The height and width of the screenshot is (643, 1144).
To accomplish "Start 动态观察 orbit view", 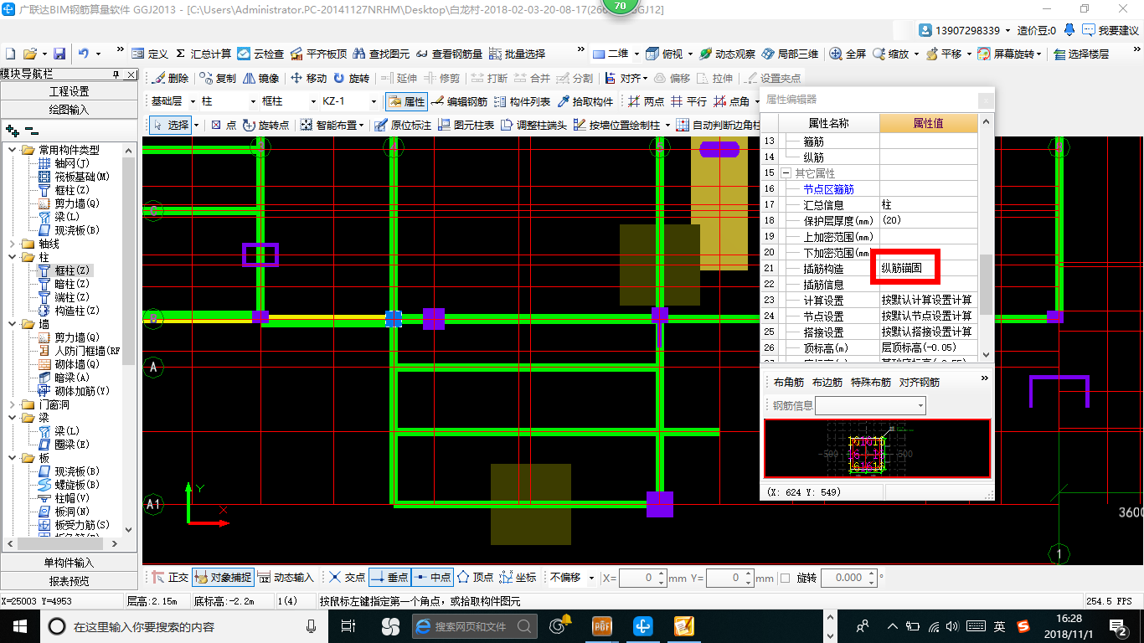I will pos(727,54).
